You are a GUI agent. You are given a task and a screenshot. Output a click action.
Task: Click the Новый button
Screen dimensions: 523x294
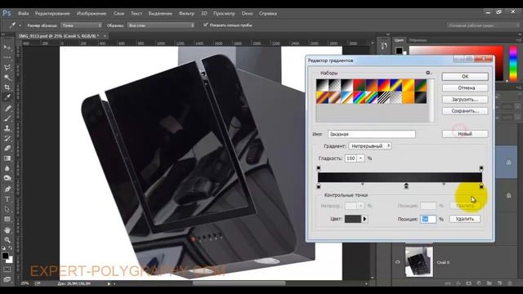click(x=465, y=134)
